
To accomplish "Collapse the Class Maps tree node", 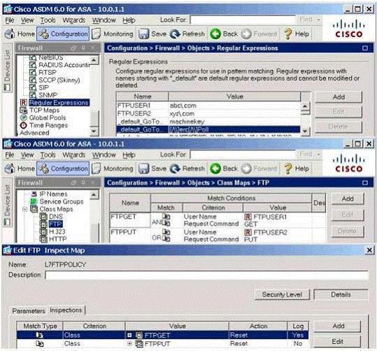I will click(24, 209).
